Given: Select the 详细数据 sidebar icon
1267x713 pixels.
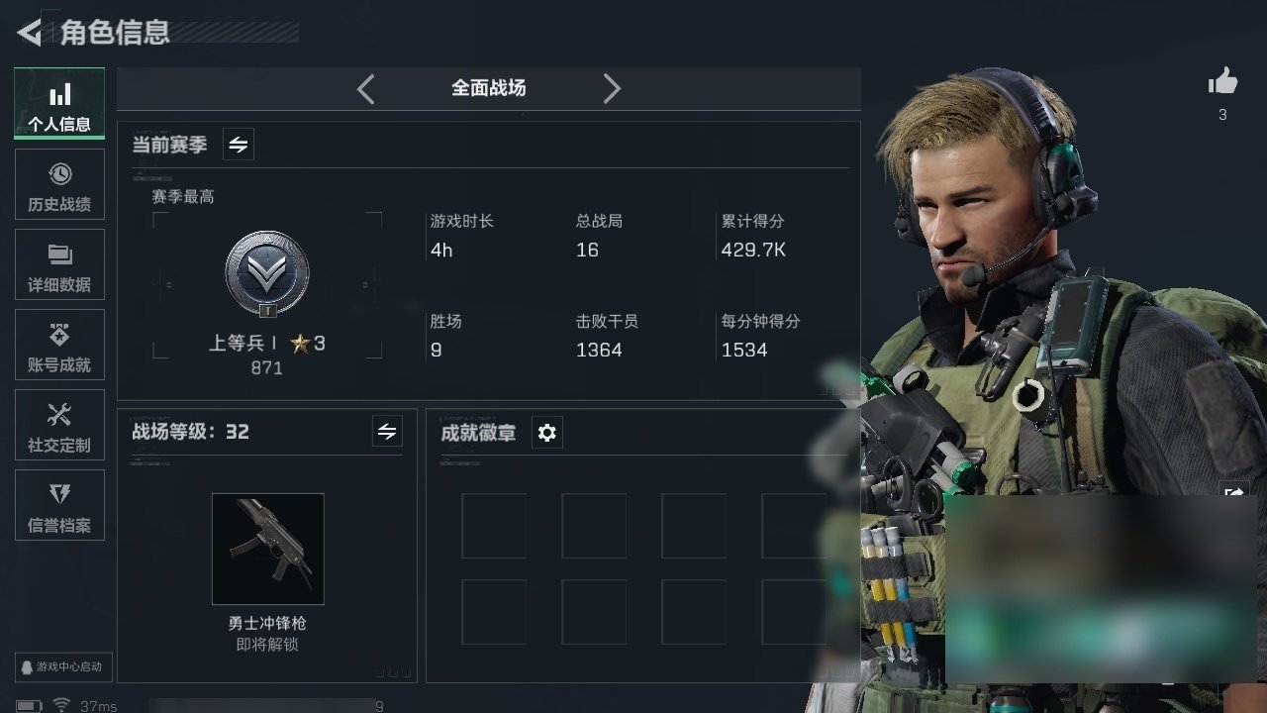Looking at the screenshot, I should (x=59, y=264).
